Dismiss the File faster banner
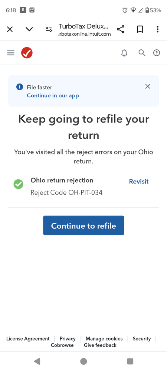The image size is (167, 371). pos(148,87)
